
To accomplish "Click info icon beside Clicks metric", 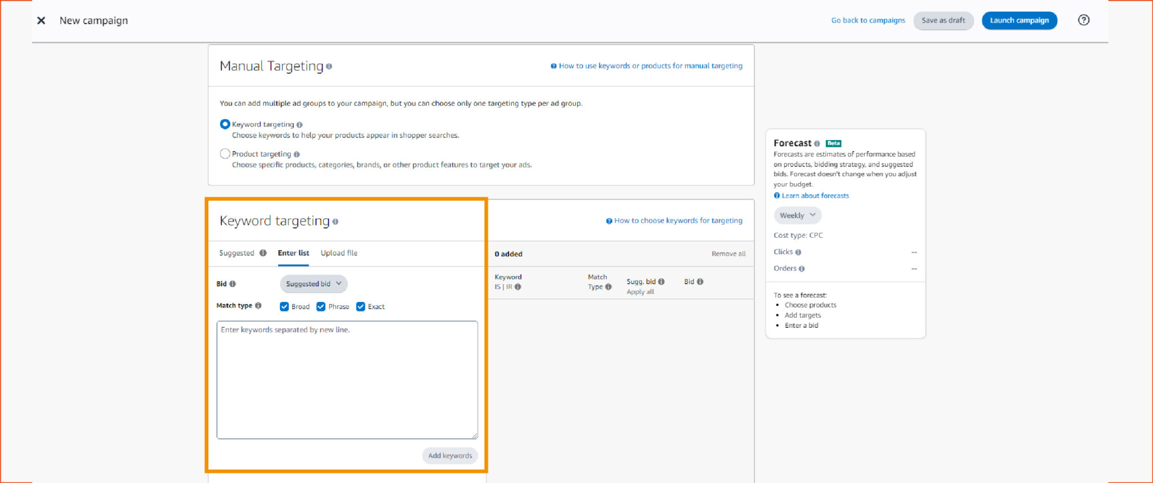I will click(798, 252).
